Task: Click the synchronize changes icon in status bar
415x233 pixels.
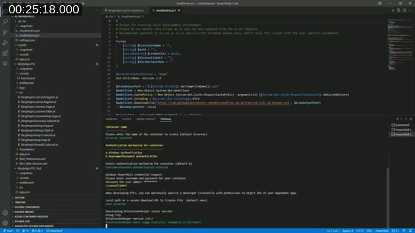Action: (x=17, y=230)
